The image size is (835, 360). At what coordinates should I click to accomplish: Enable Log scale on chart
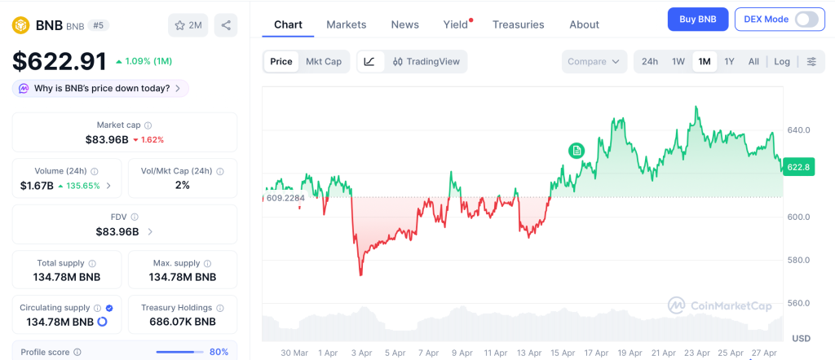(782, 62)
